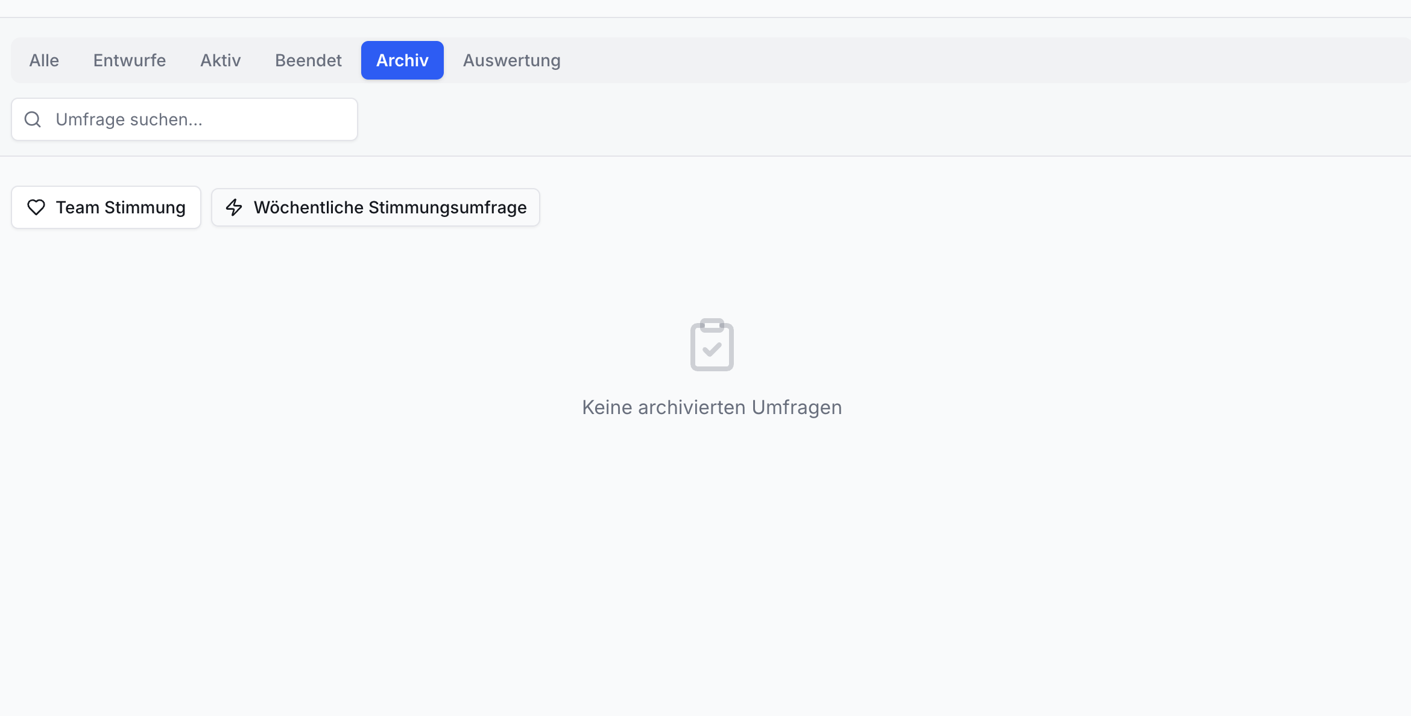
Task: Click the heart icon on Team Stimmung
Action: pyautogui.click(x=36, y=207)
